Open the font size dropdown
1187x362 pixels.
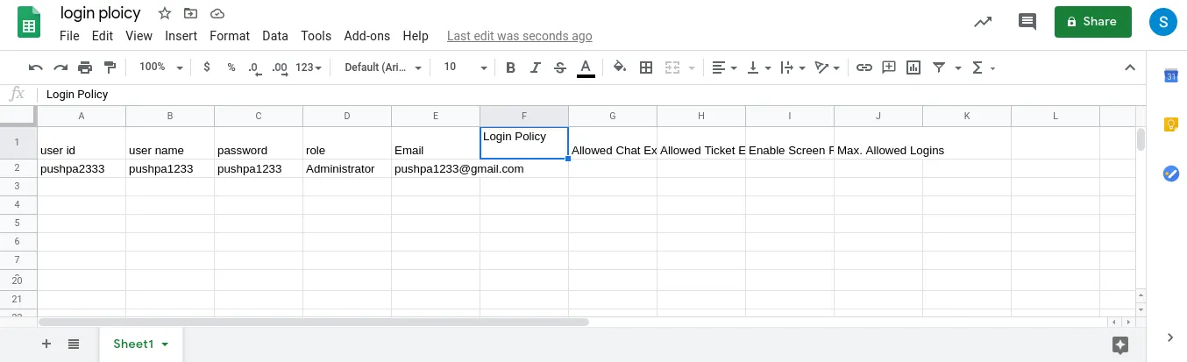tap(465, 67)
